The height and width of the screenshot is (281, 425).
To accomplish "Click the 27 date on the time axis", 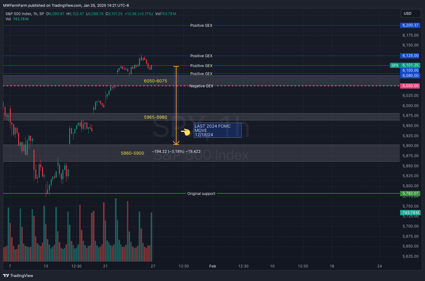I will (x=153, y=266).
